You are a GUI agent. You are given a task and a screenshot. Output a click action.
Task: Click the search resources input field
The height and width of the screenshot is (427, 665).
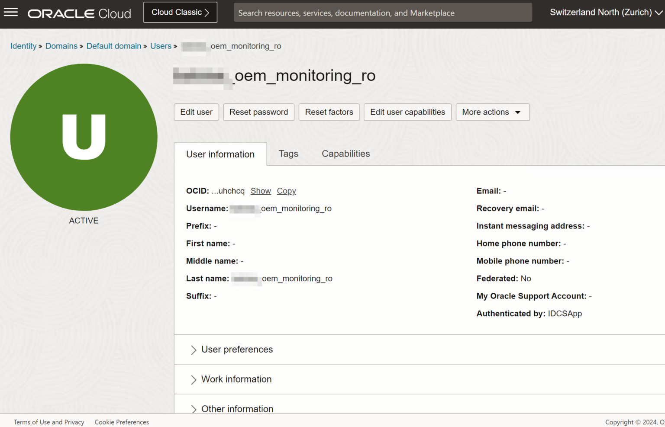coord(383,13)
